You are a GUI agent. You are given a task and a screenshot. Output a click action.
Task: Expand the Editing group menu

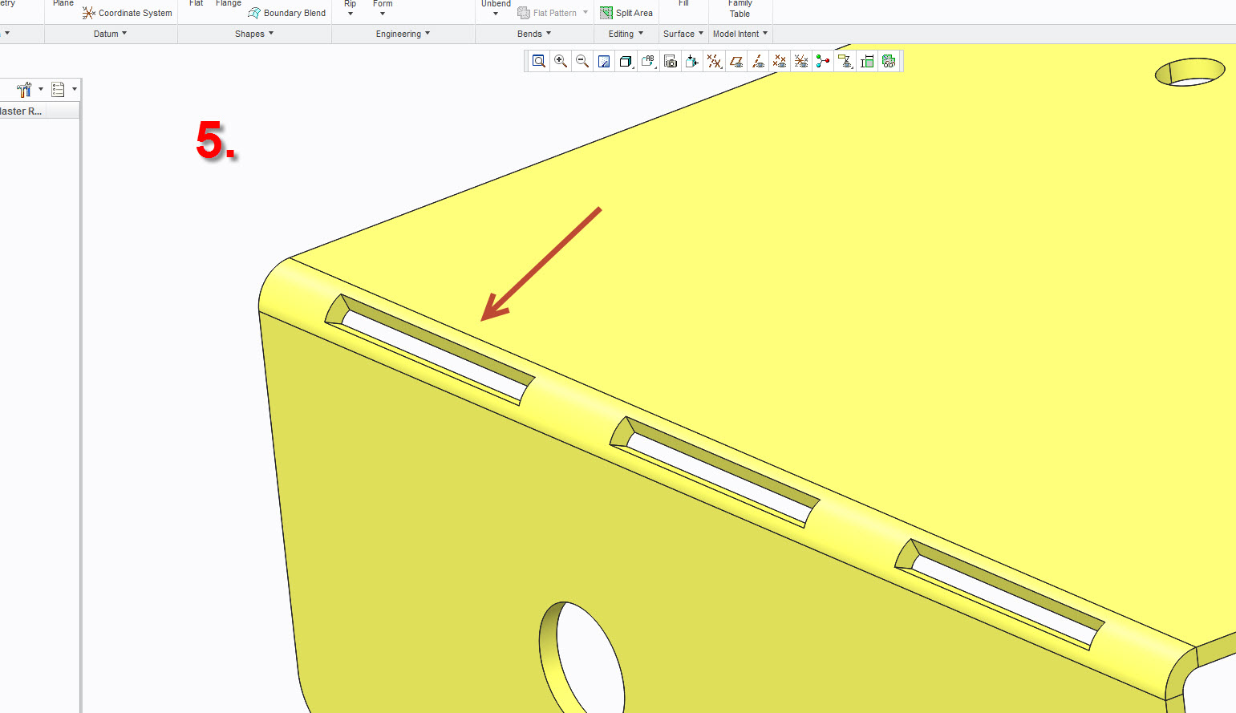pyautogui.click(x=626, y=34)
